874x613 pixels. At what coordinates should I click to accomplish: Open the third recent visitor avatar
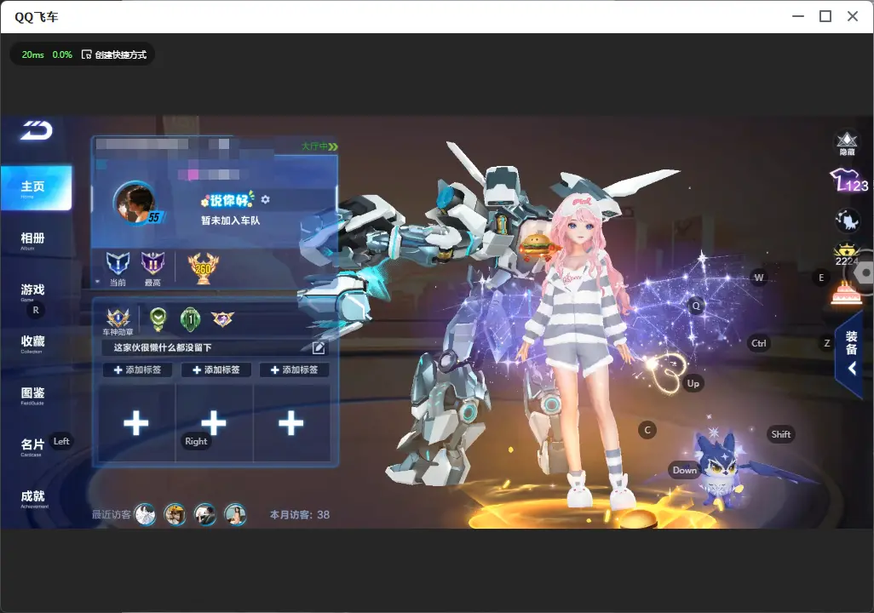(205, 514)
